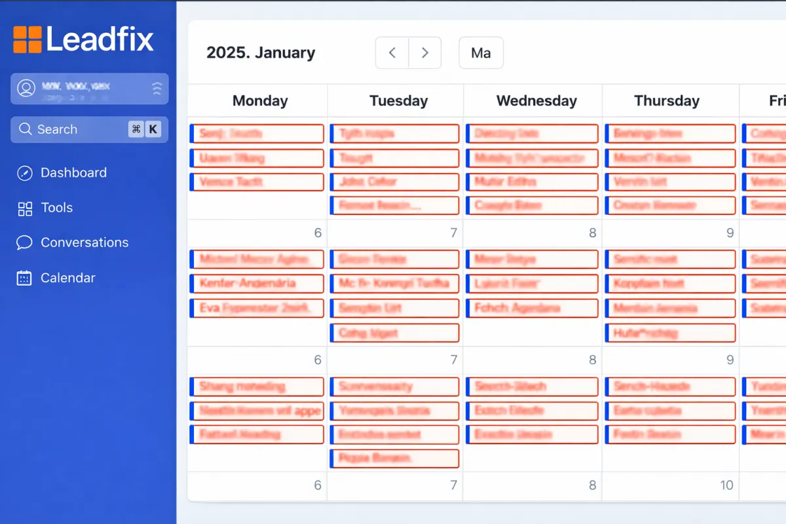
Task: Click the Tools grid icon
Action: point(25,208)
